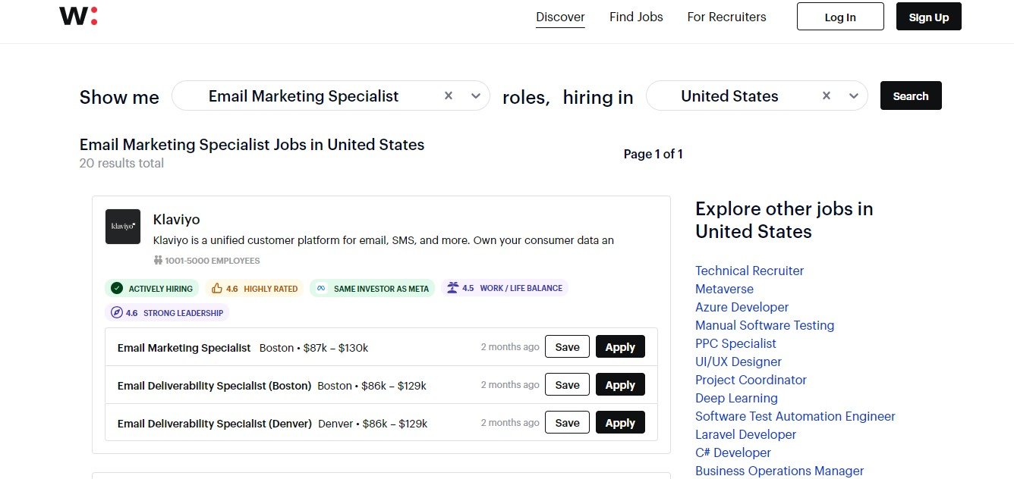Save the Email Deliverability Specialist (Boston) job
Screen dimensions: 1014x479
pos(567,385)
